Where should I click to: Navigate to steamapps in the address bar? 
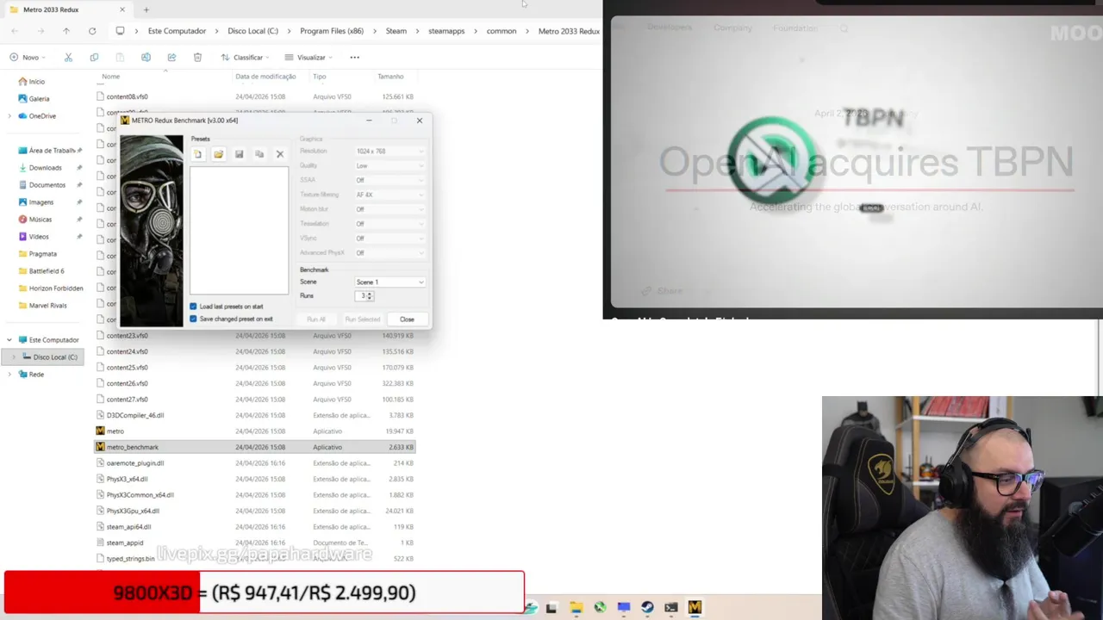pyautogui.click(x=446, y=31)
